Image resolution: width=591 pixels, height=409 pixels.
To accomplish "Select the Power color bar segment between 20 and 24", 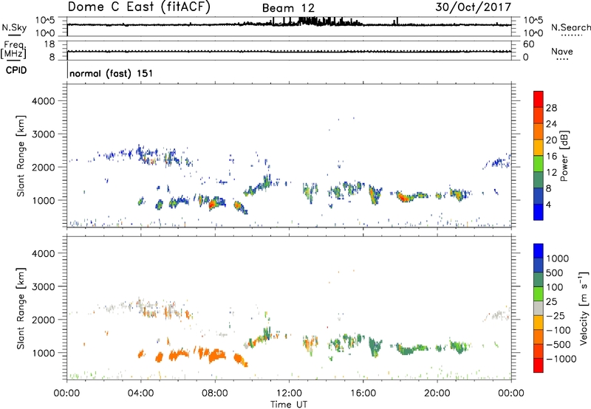I will pyautogui.click(x=539, y=131).
